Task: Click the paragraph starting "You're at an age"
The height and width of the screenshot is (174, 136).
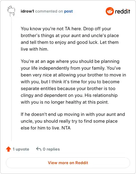Action: click(x=73, y=82)
